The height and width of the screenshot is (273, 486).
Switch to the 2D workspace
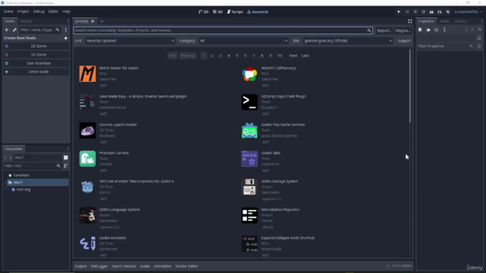pos(204,12)
